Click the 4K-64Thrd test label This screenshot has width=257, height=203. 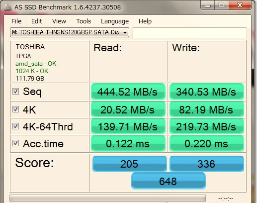click(48, 126)
